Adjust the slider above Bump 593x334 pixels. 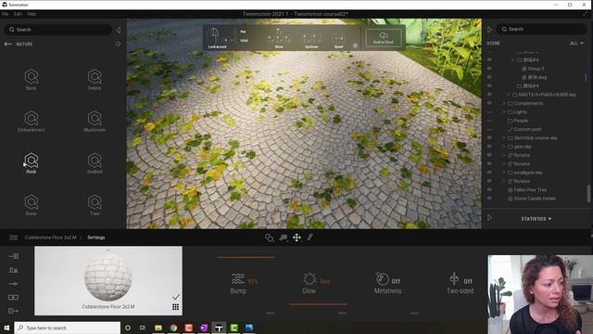246,257
